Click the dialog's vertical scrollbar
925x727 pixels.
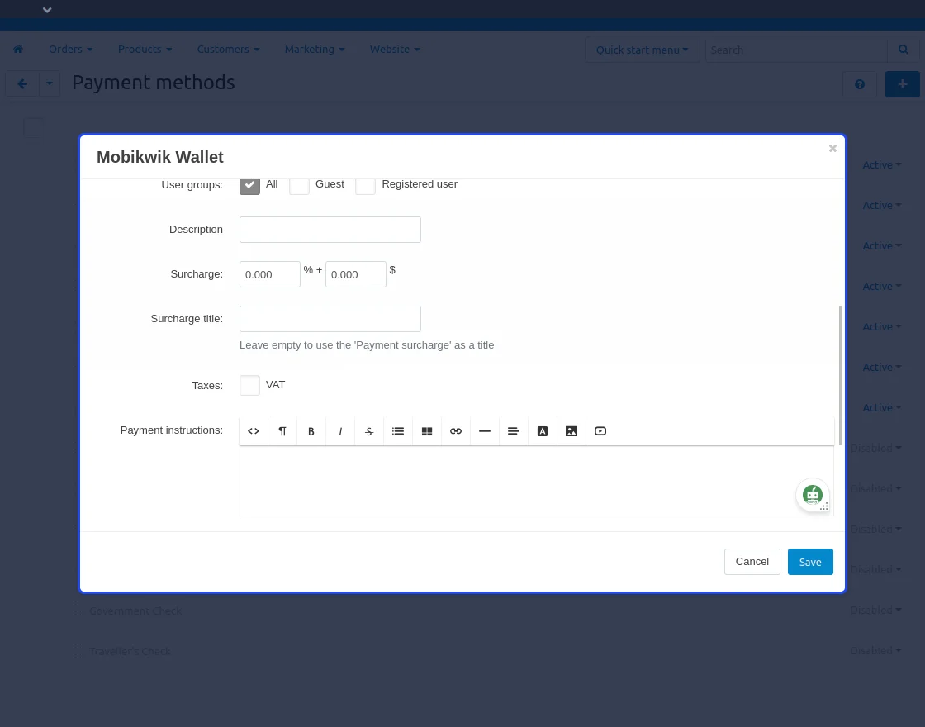[840, 375]
